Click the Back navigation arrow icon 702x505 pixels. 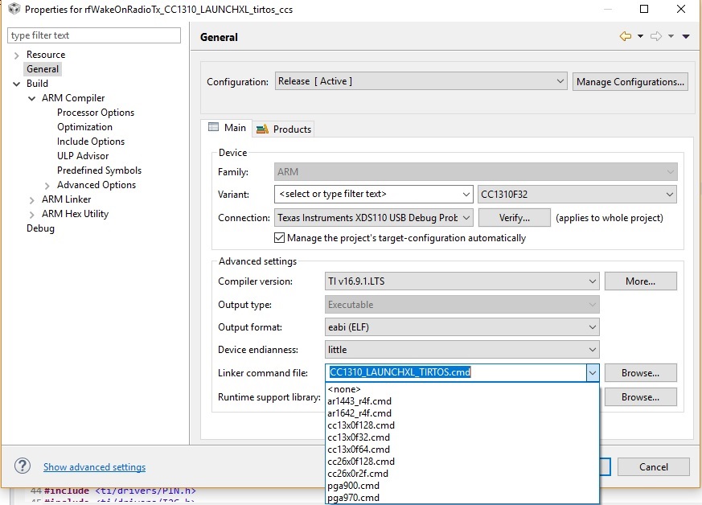pos(626,36)
